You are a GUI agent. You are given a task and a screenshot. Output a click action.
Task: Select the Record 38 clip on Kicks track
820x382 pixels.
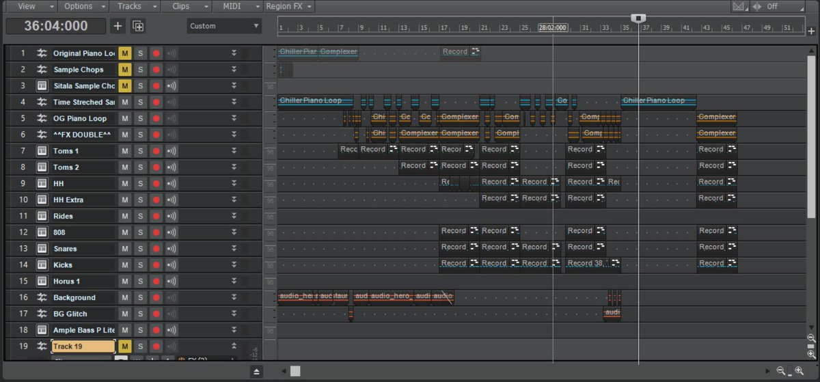[x=592, y=264]
